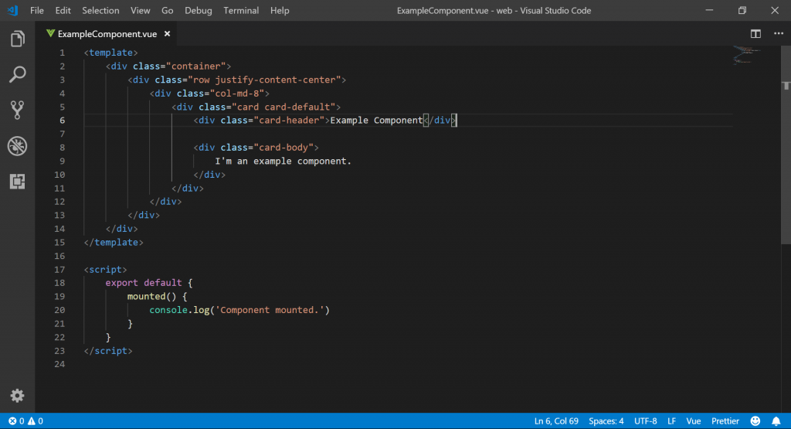Click Prettier in status bar
The height and width of the screenshot is (429, 791).
tap(725, 421)
